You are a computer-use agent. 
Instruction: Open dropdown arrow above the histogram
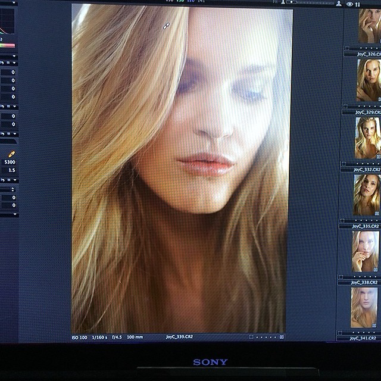[14, 2]
